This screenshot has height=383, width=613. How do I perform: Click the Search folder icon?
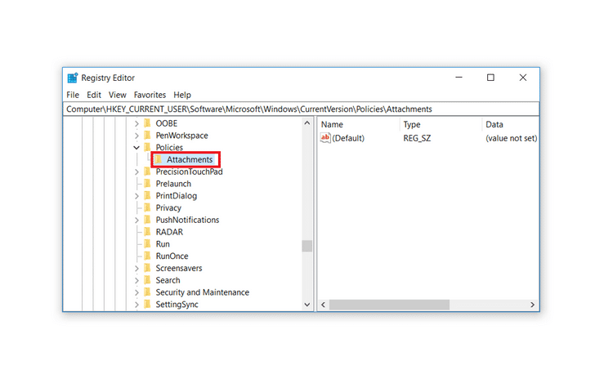tap(147, 281)
